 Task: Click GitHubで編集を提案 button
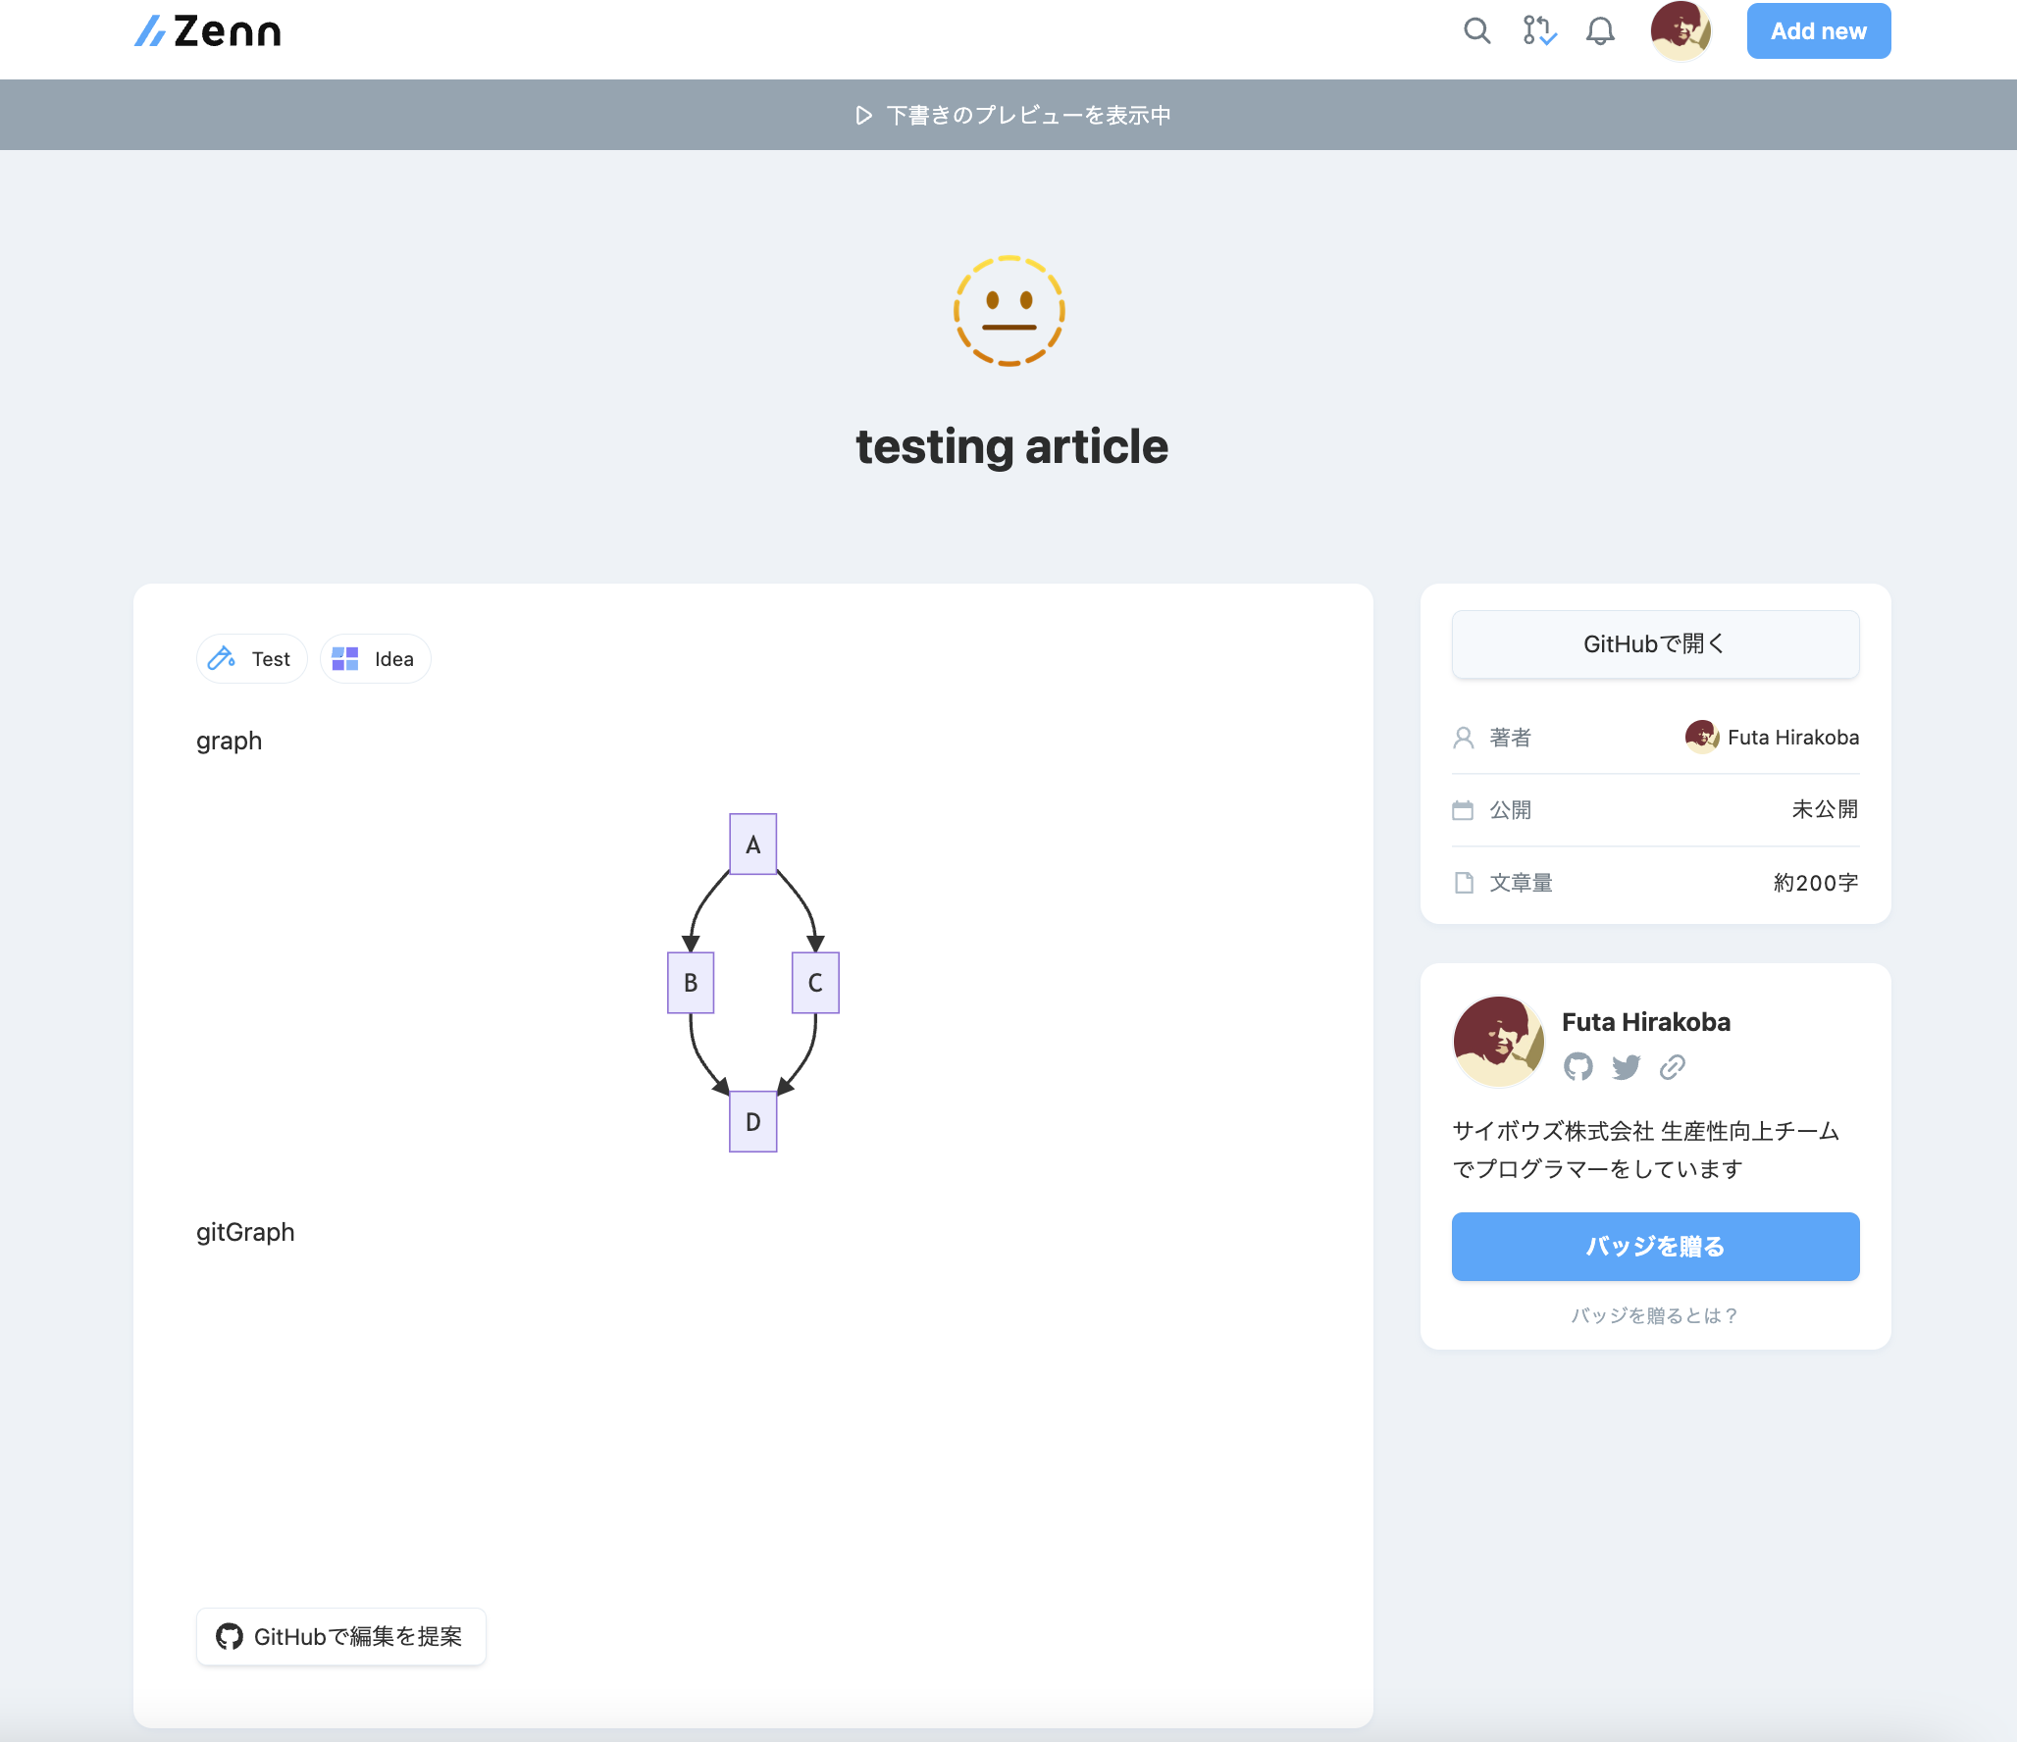pyautogui.click(x=341, y=1636)
